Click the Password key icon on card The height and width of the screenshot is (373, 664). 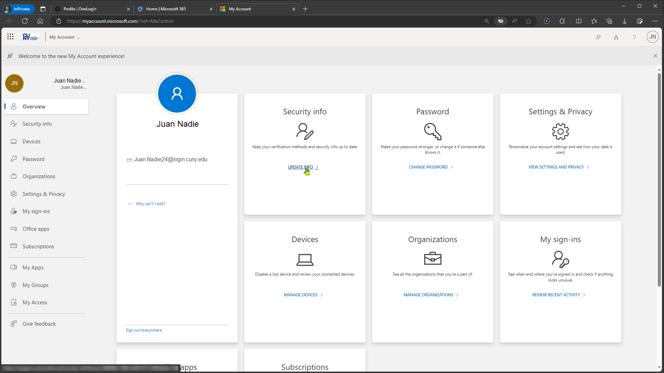(x=432, y=132)
